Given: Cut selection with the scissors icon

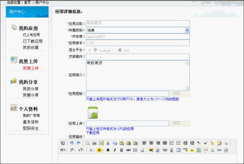Looking at the screenshot, I should tap(108, 143).
